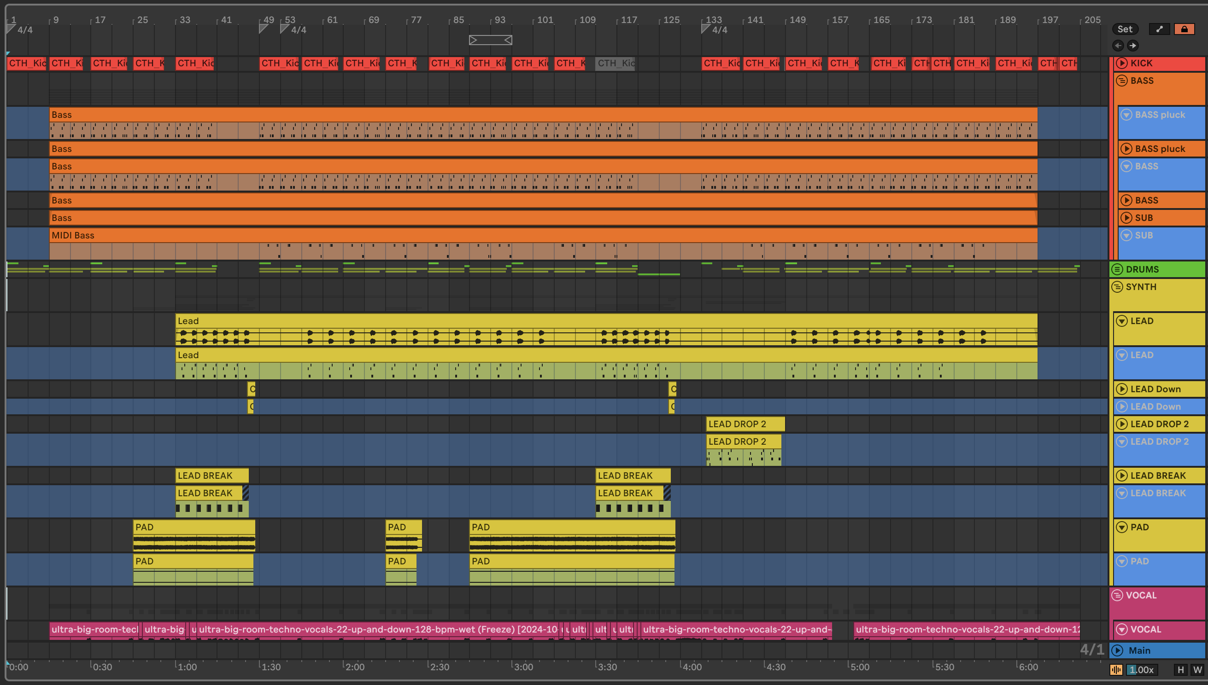Unfold the yellow LEAD DROP 2 track
Viewport: 1208px width, 685px height.
tap(1122, 424)
